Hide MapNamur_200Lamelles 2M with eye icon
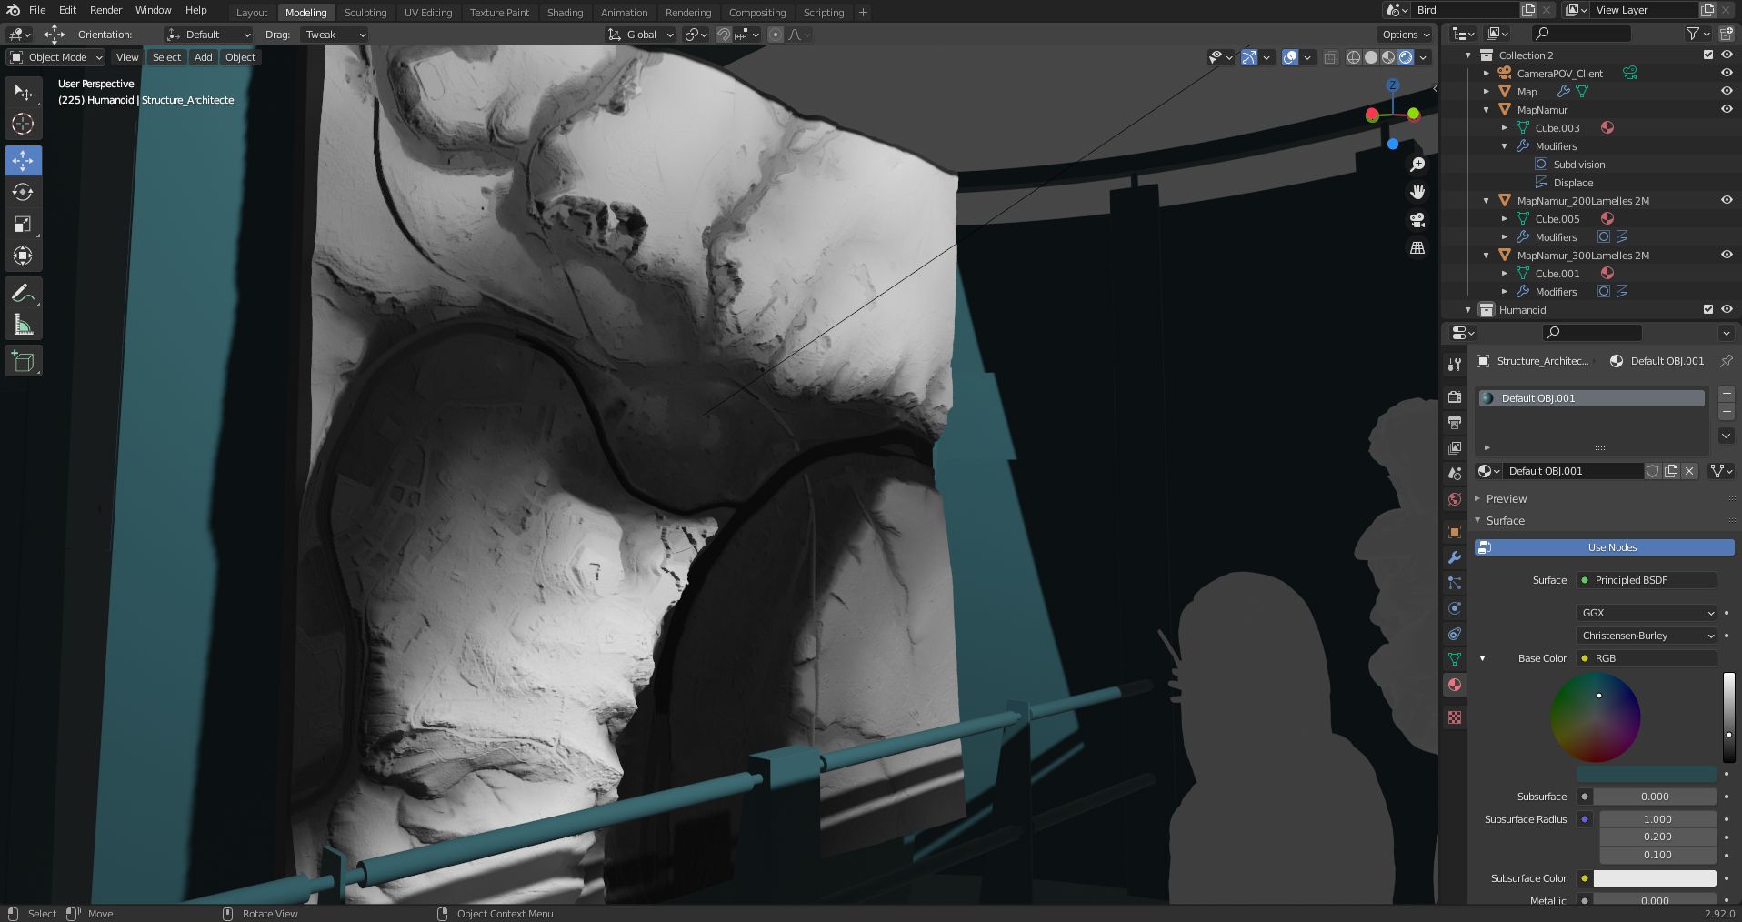1742x922 pixels. pos(1727,200)
